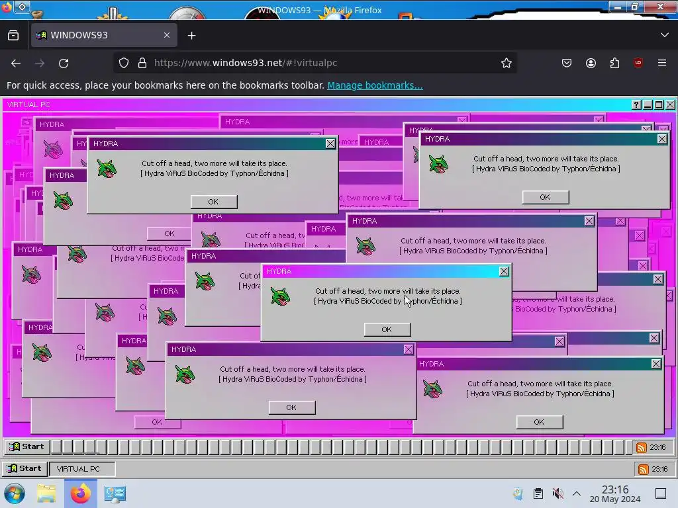Click OK in the bottom-right Hydra dialog
This screenshot has width=678, height=508.
coord(539,422)
